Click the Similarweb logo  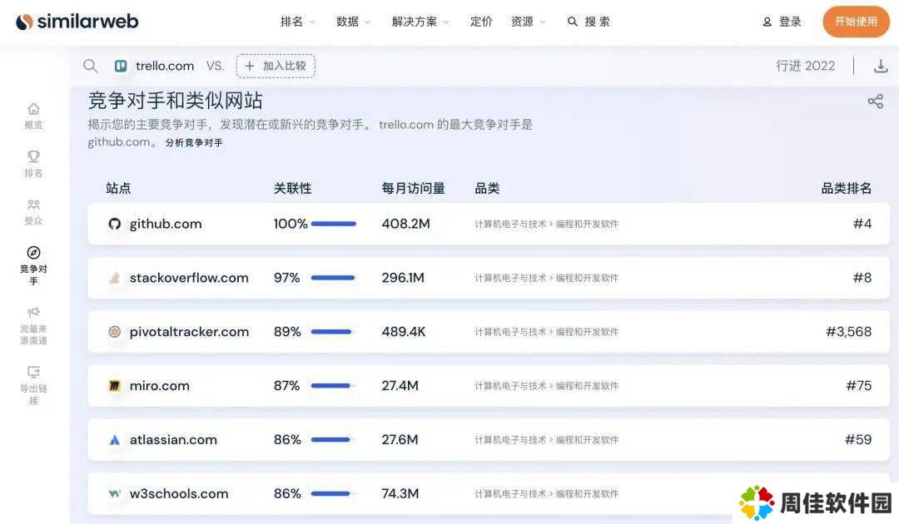(x=77, y=22)
